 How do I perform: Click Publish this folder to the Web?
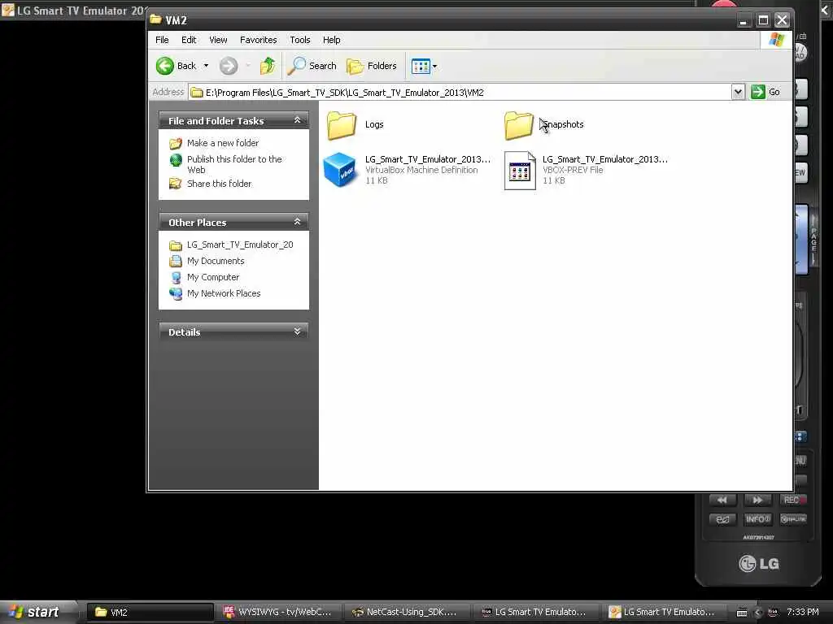tap(234, 164)
